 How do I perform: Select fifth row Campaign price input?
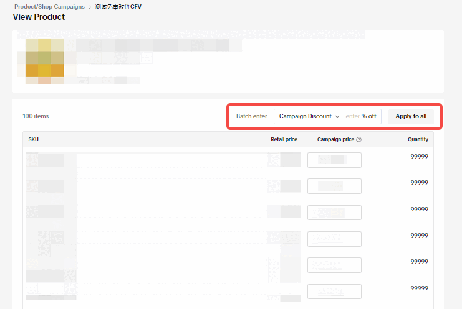pos(334,265)
